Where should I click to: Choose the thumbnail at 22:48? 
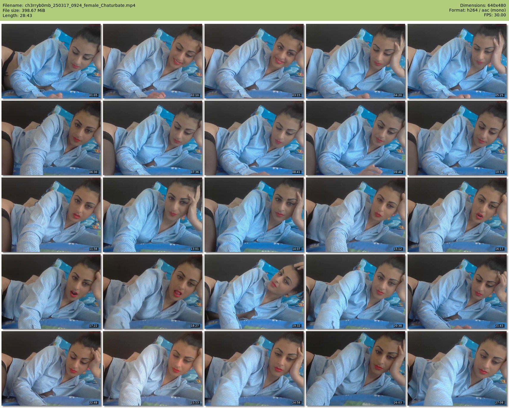tap(51, 368)
